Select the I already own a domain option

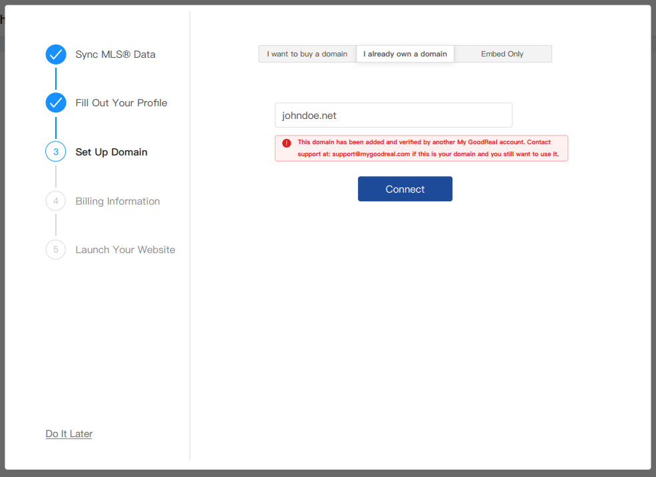pos(405,53)
